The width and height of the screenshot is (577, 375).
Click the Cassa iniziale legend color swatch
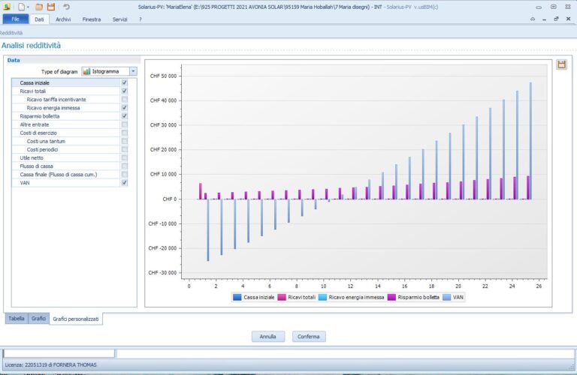point(237,297)
